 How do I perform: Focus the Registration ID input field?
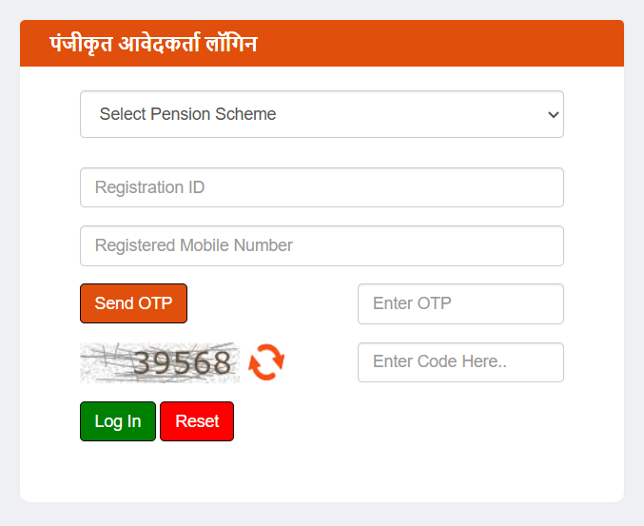pyautogui.click(x=322, y=187)
